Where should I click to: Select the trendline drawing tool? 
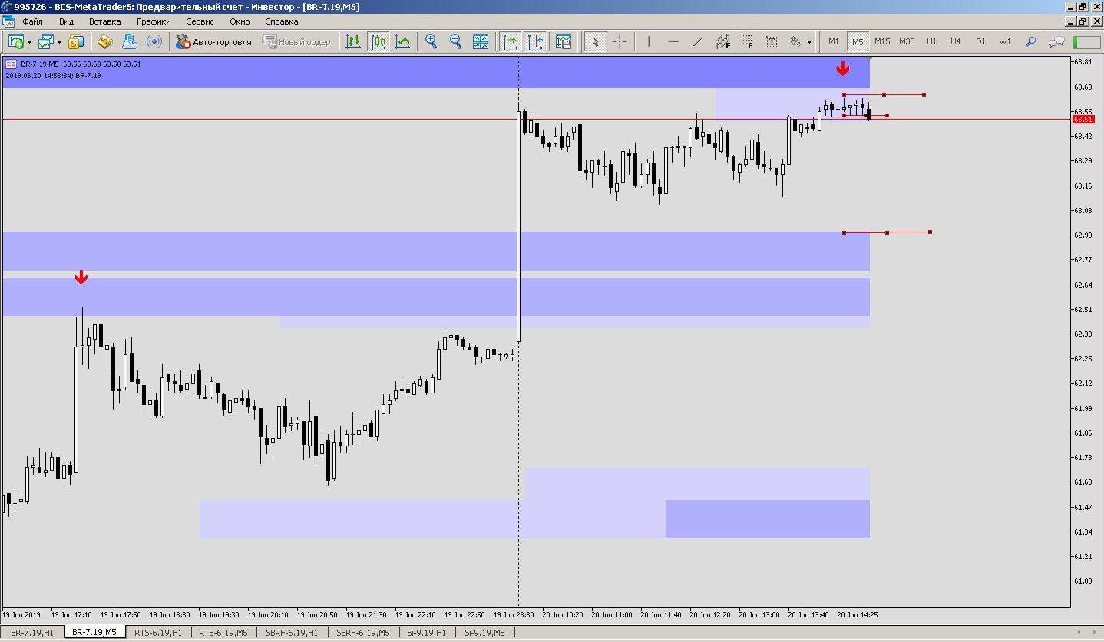[698, 41]
